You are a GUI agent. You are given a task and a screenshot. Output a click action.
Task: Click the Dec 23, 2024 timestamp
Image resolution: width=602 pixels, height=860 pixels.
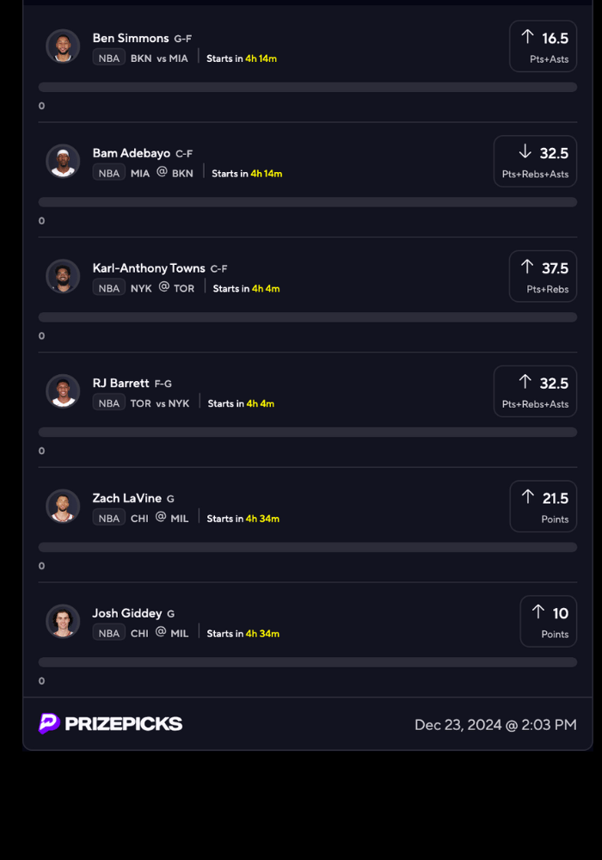(x=495, y=725)
